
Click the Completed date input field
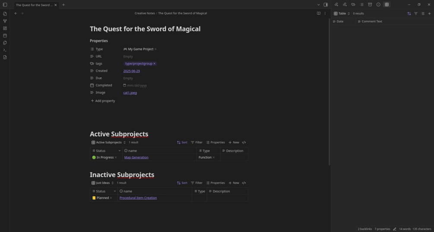[x=137, y=86]
